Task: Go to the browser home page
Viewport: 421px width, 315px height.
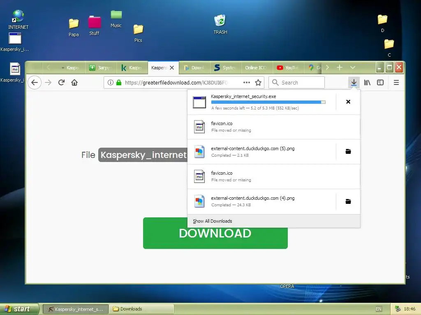Action: tap(74, 82)
